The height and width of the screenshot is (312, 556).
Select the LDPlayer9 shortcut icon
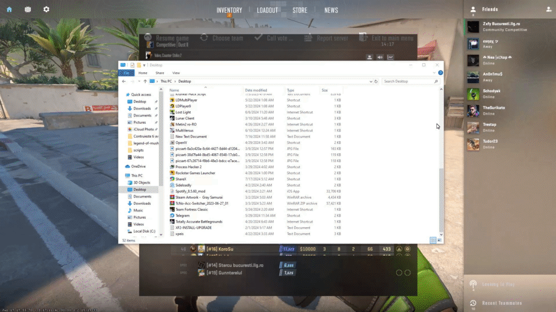click(172, 106)
